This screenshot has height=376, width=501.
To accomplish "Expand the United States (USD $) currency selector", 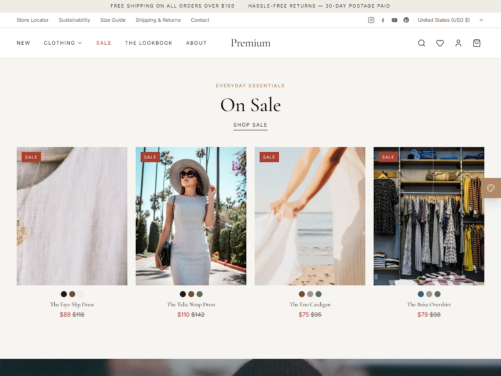I will 450,20.
